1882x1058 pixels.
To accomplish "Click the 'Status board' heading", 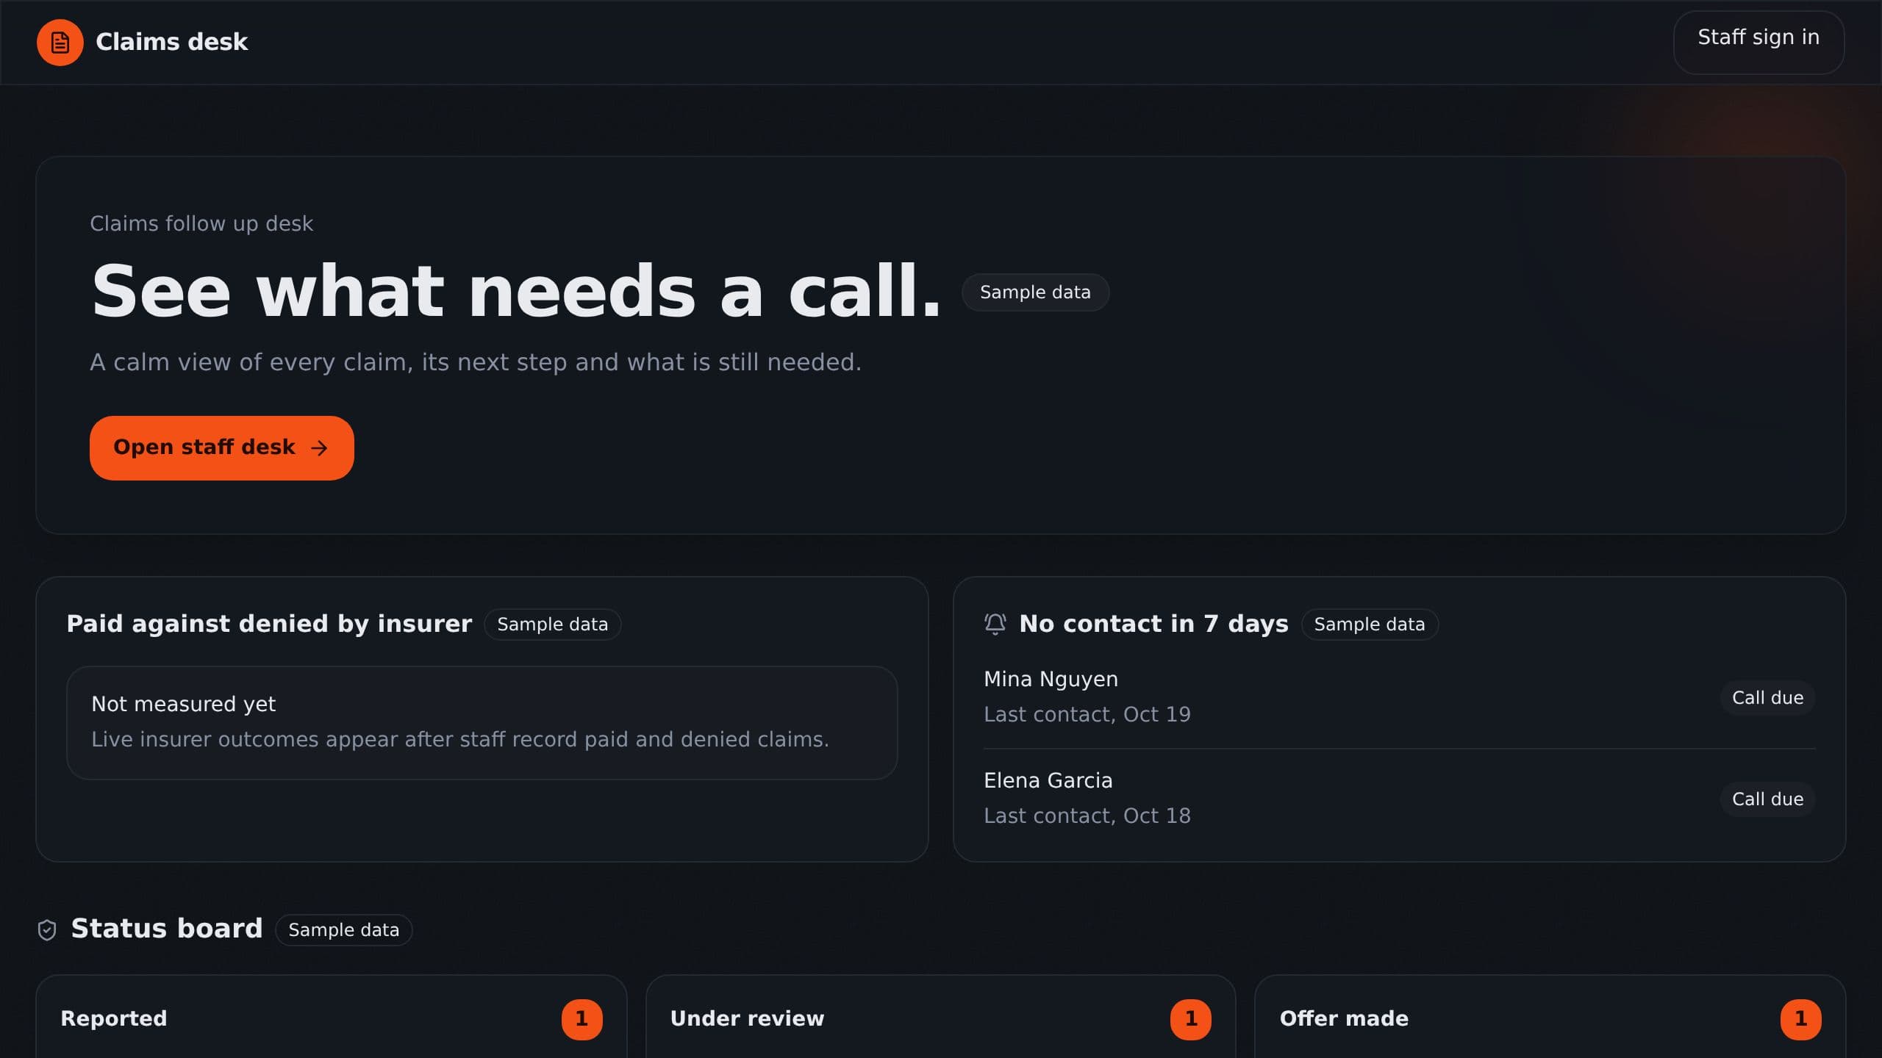I will tap(167, 929).
